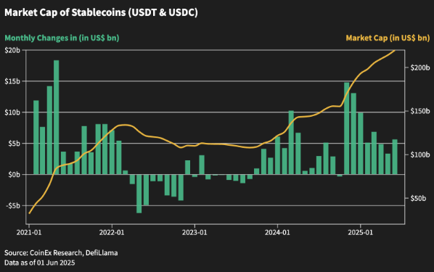The width and height of the screenshot is (434, 272).
Task: Click the -$5b left axis tick label
Action: click(13, 206)
